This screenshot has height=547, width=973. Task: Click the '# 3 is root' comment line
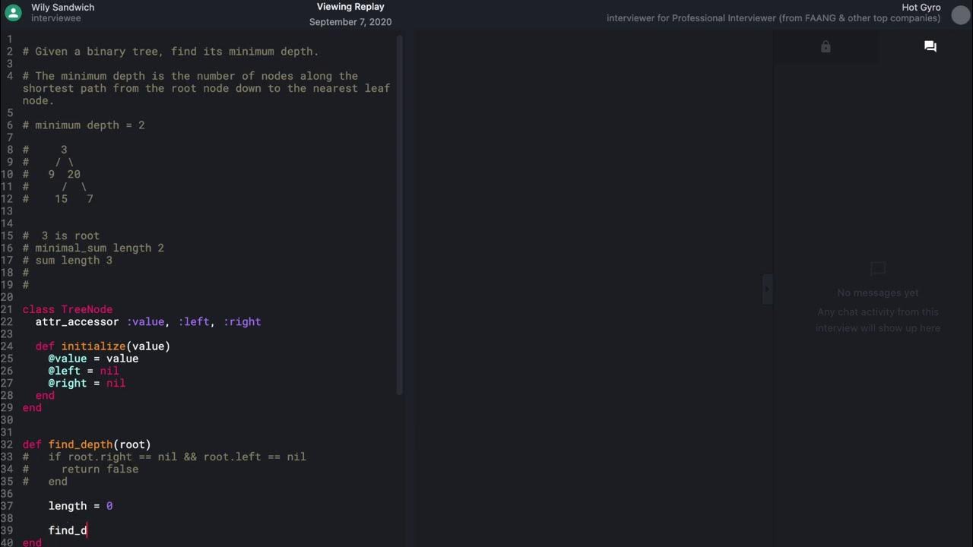click(61, 236)
